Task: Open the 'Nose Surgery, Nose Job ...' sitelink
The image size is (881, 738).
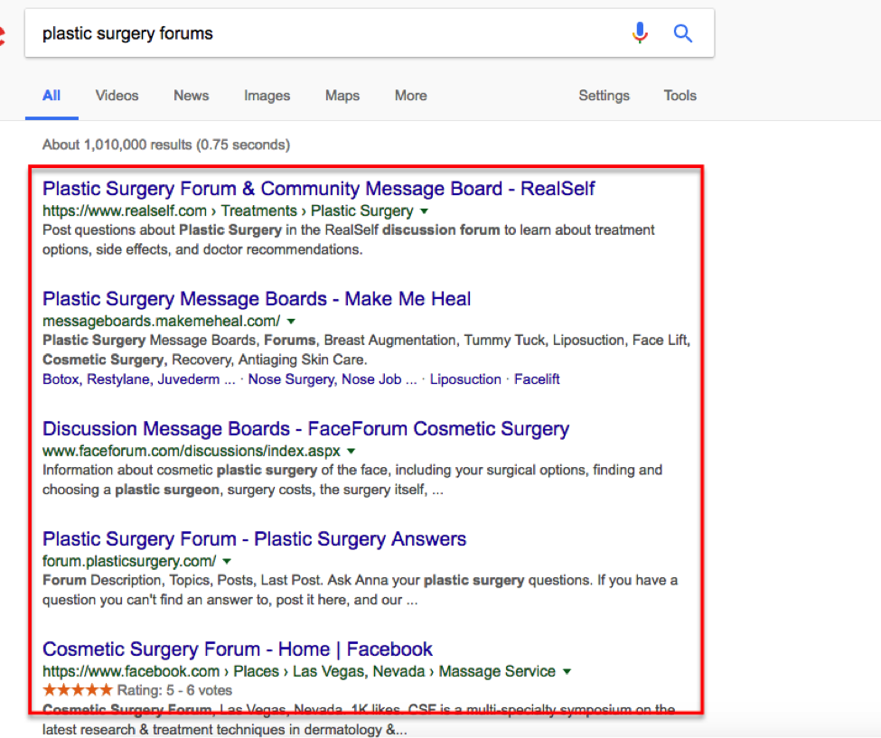Action: [x=333, y=379]
